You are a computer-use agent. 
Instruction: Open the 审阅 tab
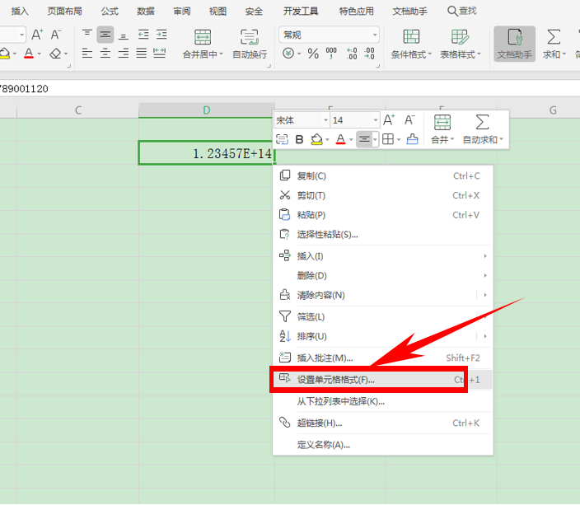click(x=181, y=12)
